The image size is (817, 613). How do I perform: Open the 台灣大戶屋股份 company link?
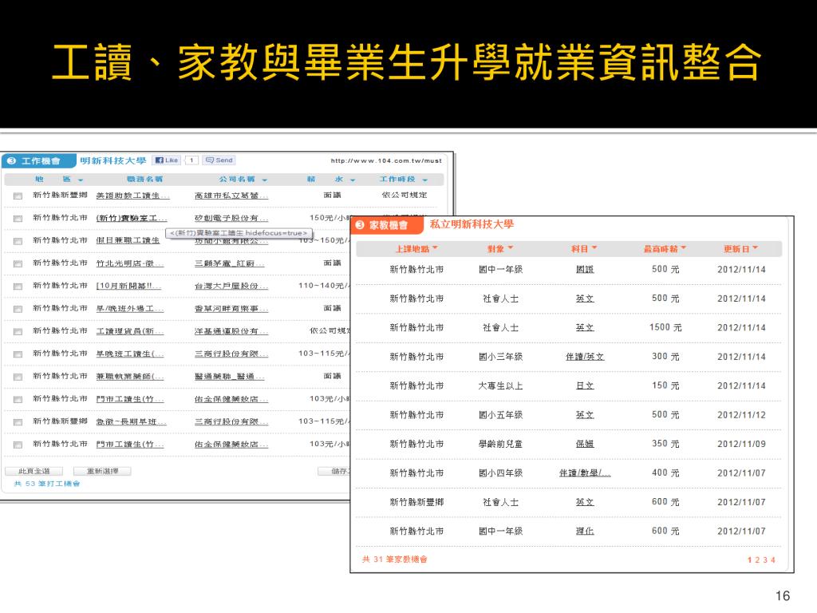click(x=231, y=286)
